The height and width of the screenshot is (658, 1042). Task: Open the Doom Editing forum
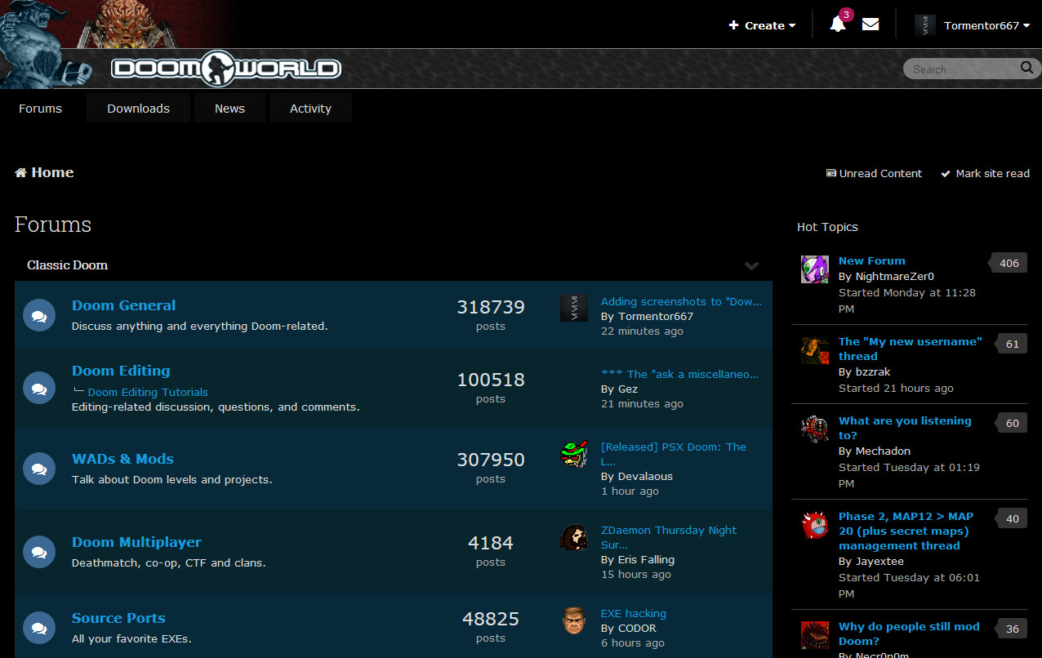pyautogui.click(x=121, y=371)
